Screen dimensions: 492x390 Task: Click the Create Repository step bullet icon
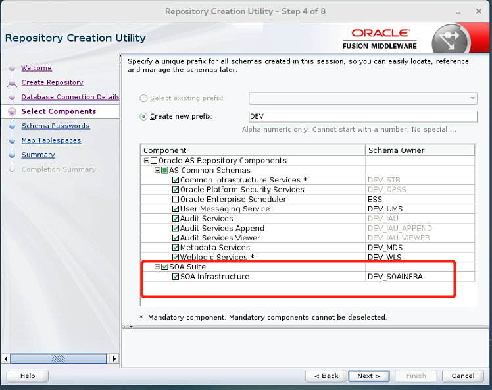tap(12, 83)
